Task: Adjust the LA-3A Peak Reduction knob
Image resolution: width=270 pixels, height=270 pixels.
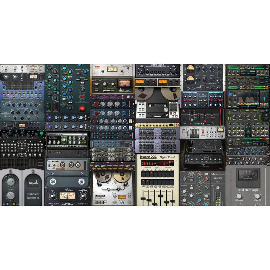Action: pos(83,196)
